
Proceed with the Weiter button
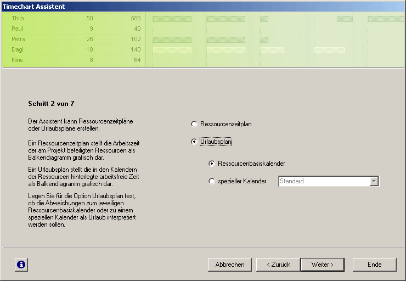point(322,265)
